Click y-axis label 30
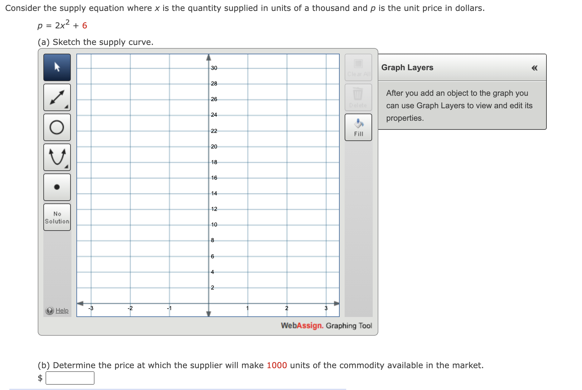This screenshot has width=582, height=390. click(x=214, y=68)
